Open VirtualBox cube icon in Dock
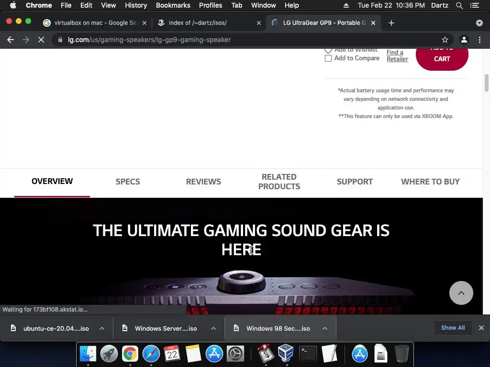The height and width of the screenshot is (367, 490). (286, 353)
